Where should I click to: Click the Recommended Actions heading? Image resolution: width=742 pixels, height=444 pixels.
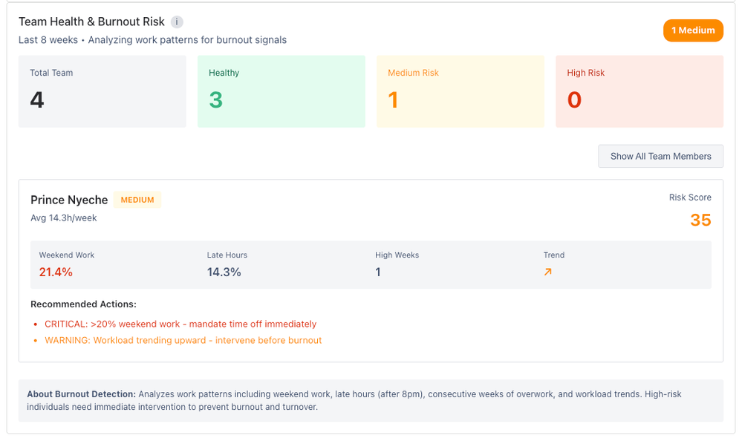[x=83, y=304]
